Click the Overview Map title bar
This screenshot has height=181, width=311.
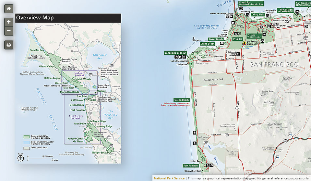(68, 18)
